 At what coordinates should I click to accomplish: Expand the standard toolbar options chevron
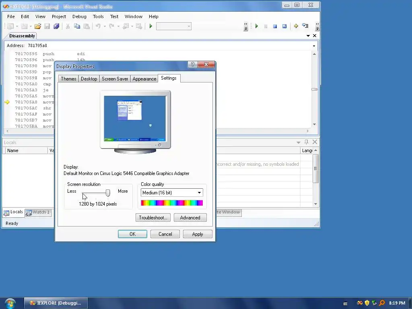coord(246,26)
